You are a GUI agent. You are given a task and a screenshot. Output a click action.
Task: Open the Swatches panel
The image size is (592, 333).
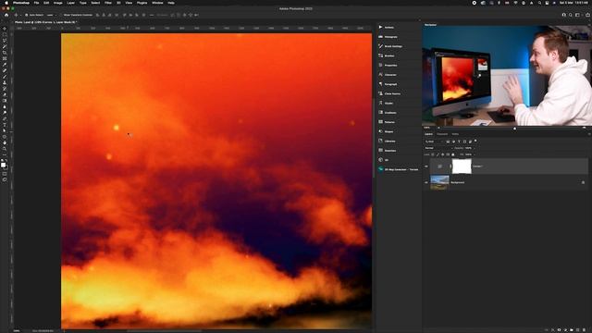click(x=388, y=150)
